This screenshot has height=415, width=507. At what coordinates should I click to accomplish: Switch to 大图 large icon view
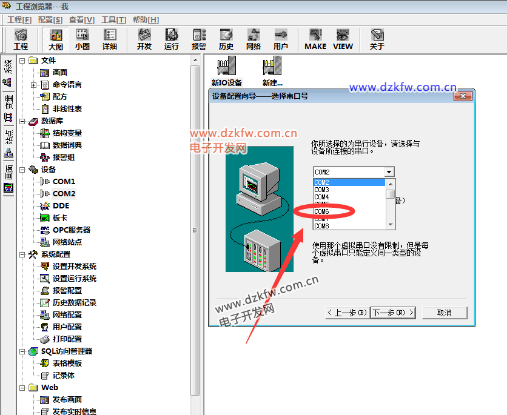[56, 39]
